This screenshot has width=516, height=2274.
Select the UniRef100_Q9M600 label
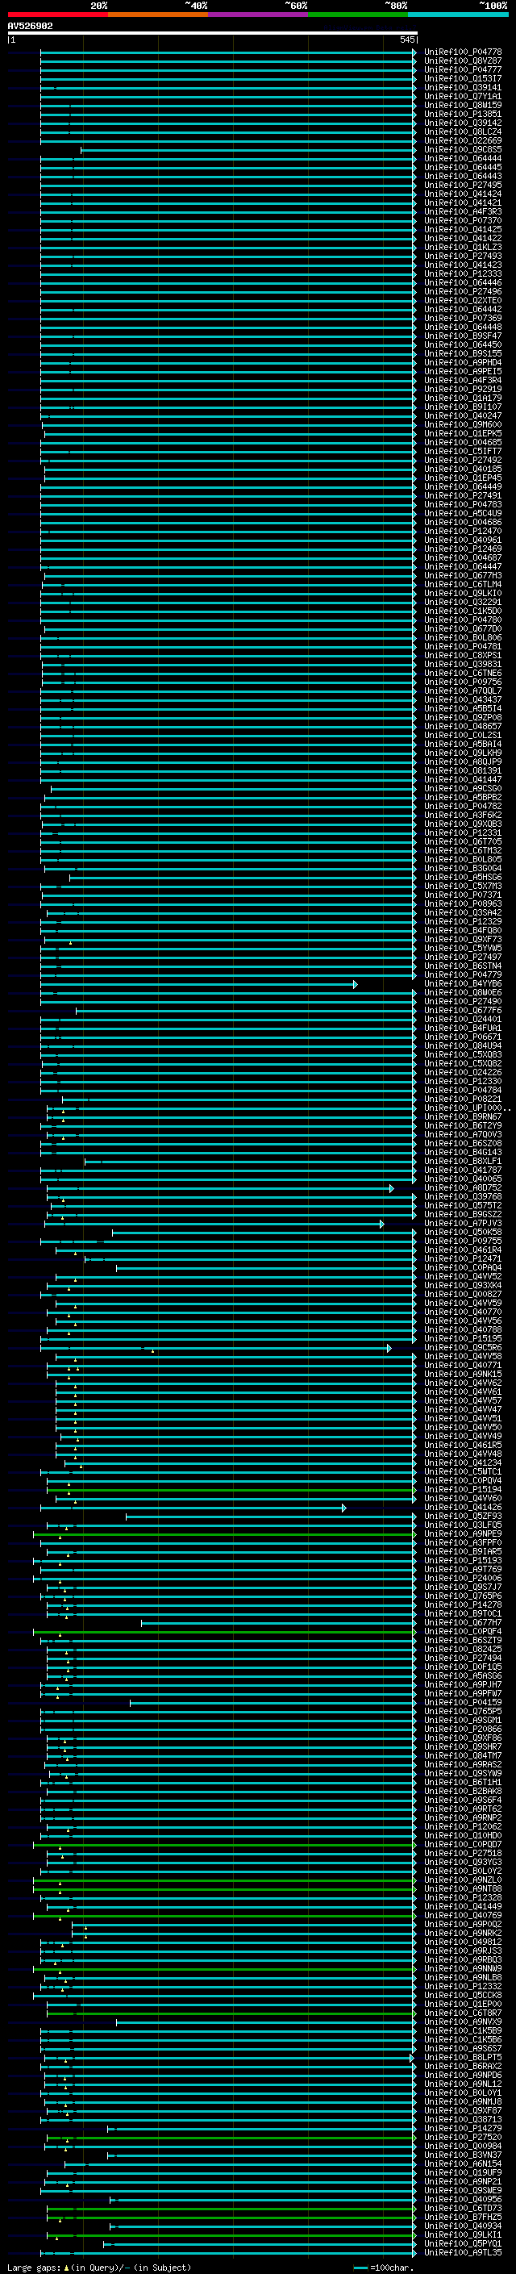(462, 424)
